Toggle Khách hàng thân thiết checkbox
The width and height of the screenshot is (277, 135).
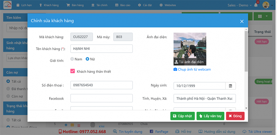(73, 71)
